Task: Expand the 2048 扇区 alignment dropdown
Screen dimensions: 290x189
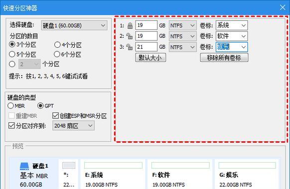Action: (73, 126)
